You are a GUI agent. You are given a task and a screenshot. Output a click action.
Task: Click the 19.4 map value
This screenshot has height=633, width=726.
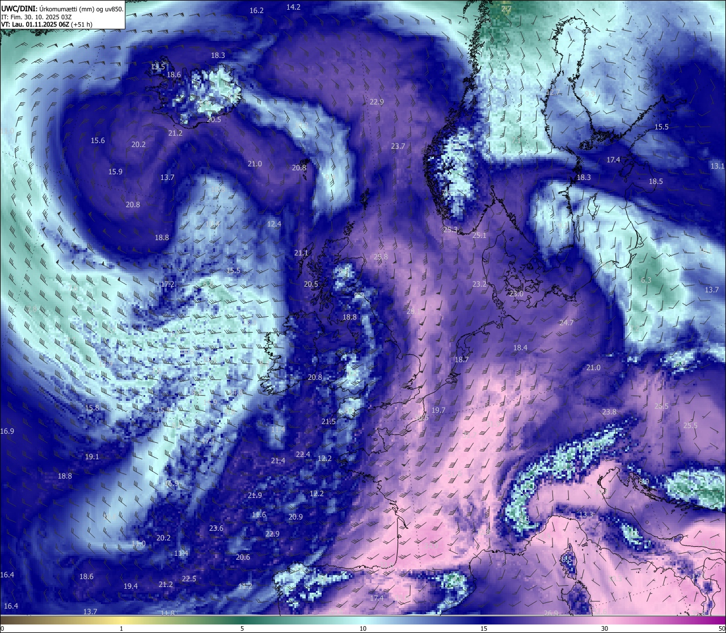pyautogui.click(x=130, y=586)
